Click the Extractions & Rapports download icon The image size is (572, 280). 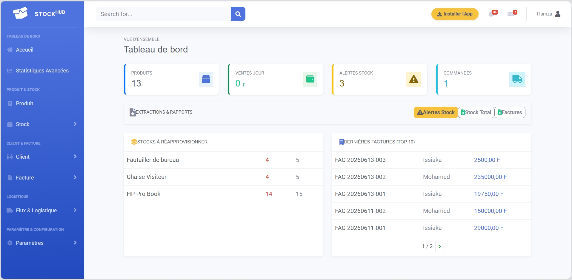coord(133,112)
